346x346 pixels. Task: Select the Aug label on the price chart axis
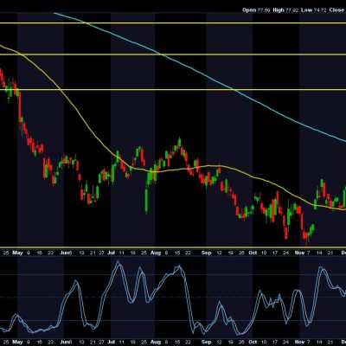coord(156,253)
